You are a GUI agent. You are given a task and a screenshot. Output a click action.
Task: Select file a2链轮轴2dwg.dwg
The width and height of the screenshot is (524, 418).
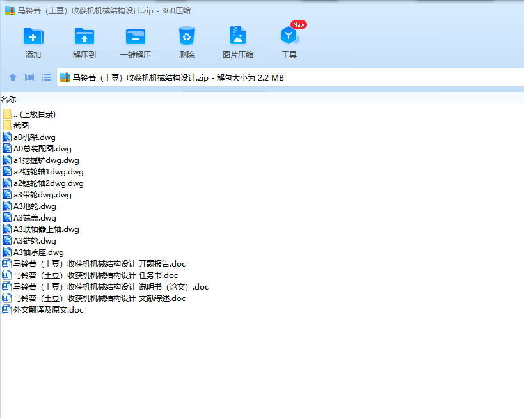click(x=49, y=183)
